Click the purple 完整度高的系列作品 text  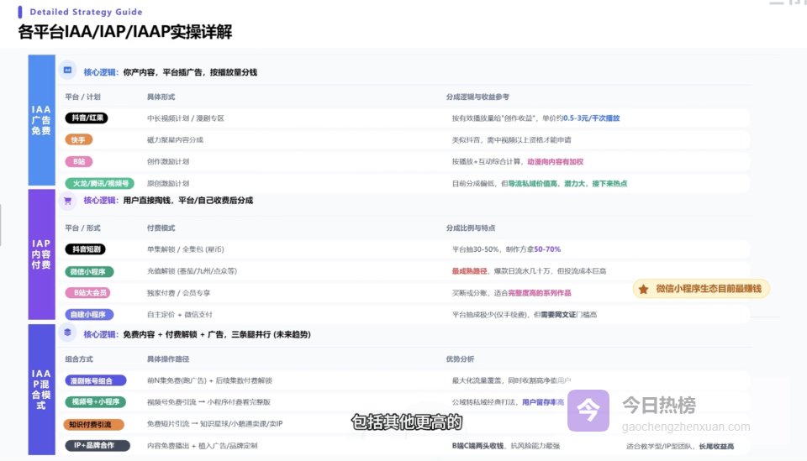click(540, 293)
